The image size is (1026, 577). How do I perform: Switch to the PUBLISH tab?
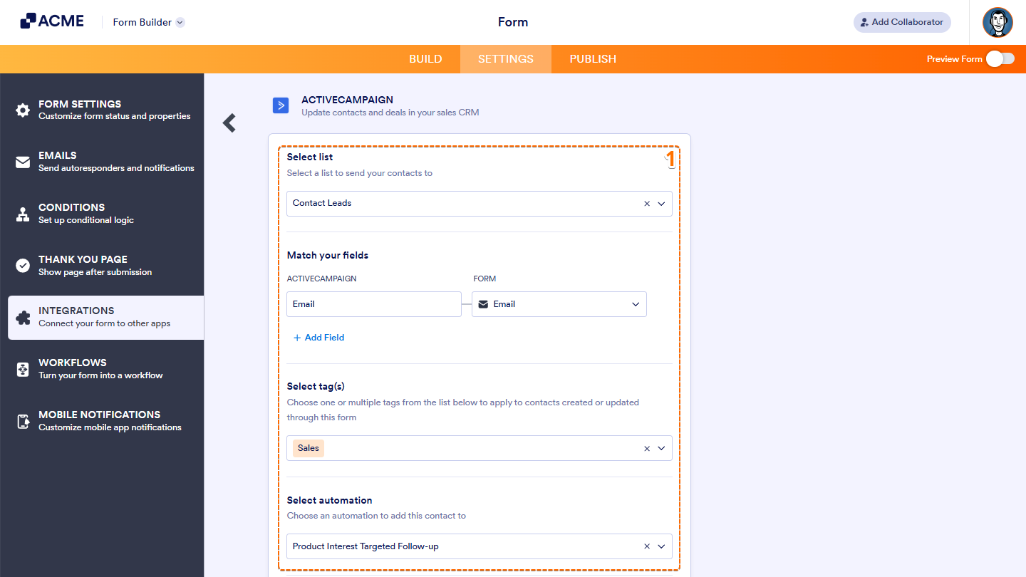tap(593, 59)
